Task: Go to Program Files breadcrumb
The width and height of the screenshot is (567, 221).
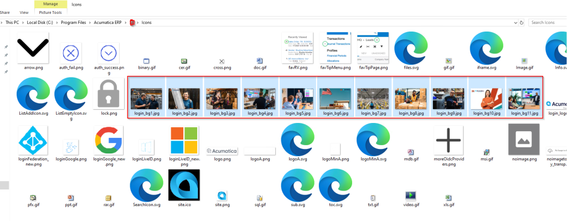Action: [74, 22]
